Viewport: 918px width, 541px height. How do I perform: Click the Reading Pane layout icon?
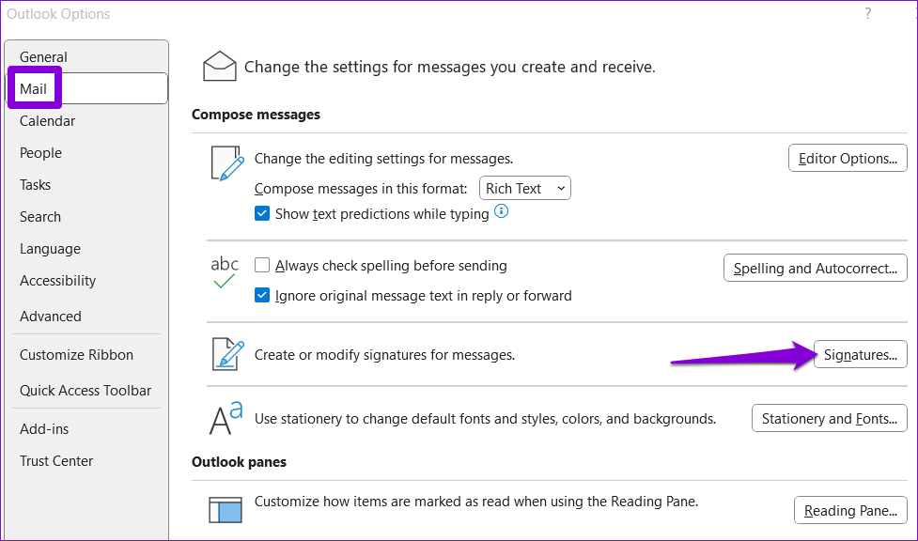(226, 509)
